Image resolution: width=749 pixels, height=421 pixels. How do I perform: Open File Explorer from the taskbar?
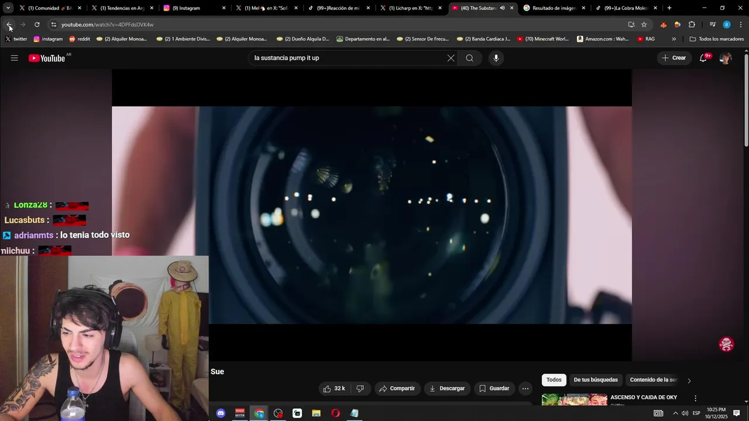coord(317,413)
